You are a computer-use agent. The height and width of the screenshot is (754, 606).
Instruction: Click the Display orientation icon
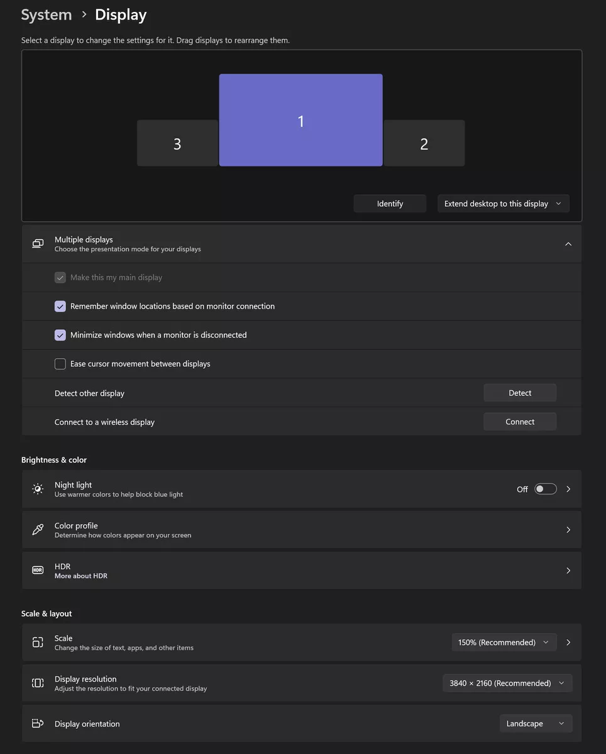pyautogui.click(x=38, y=723)
